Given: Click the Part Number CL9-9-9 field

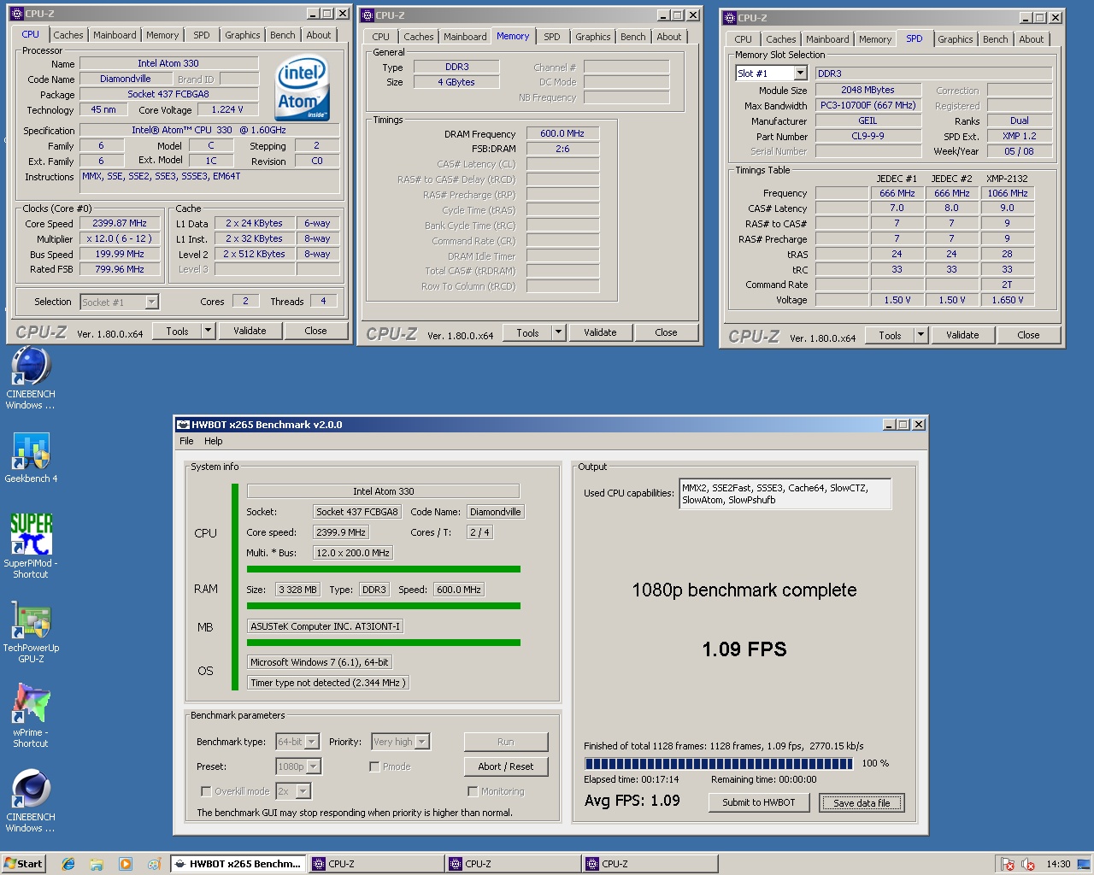Looking at the screenshot, I should point(868,136).
